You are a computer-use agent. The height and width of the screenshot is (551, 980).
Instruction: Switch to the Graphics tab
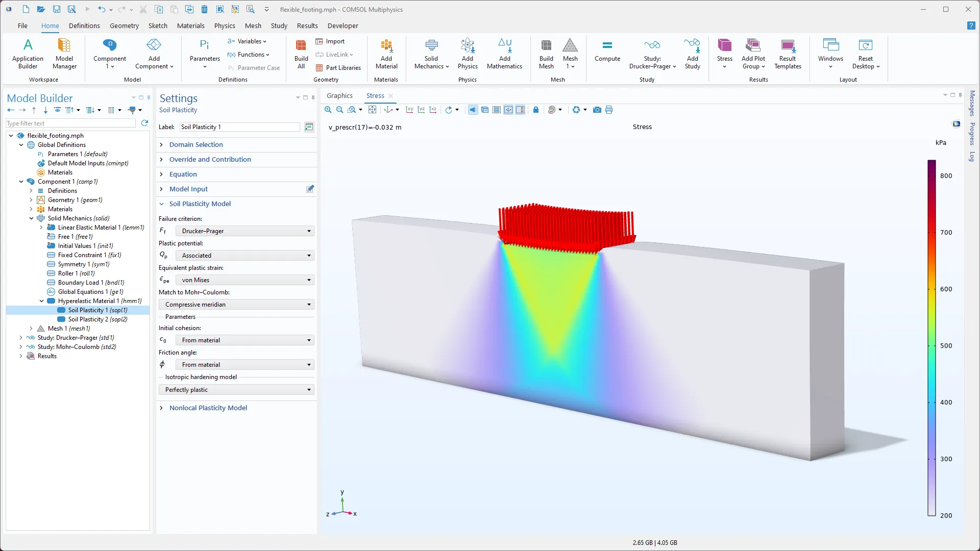(x=339, y=96)
